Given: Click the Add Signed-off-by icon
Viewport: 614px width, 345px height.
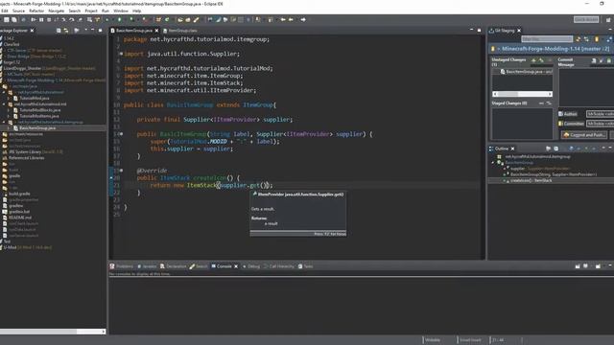Looking at the screenshot, I should pos(602,60).
